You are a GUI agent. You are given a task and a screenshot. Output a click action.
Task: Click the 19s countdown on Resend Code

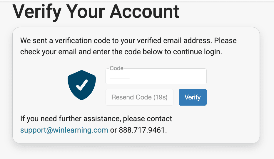point(161,97)
